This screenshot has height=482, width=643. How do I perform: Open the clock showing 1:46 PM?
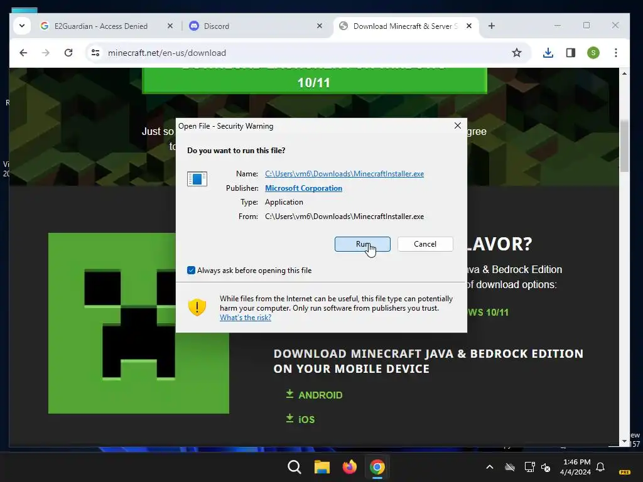point(577,467)
